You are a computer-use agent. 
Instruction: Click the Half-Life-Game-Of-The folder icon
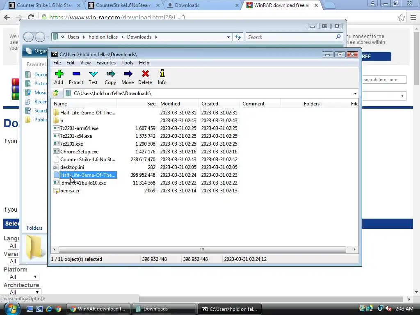pos(56,112)
